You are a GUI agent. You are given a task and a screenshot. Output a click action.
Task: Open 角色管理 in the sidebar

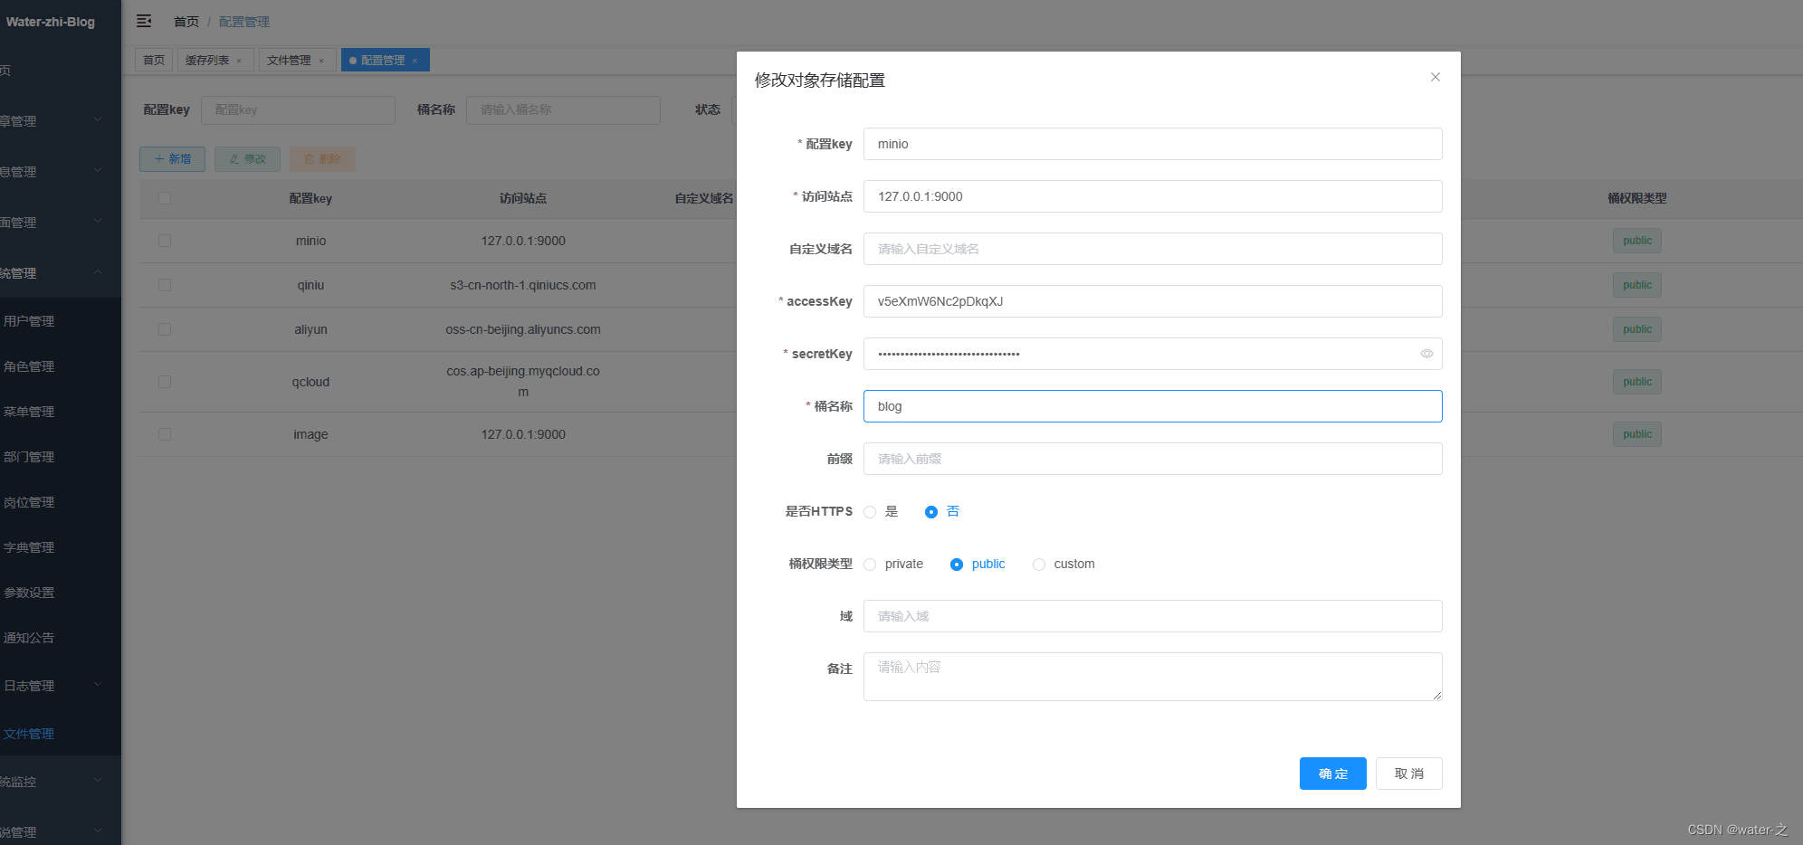[x=29, y=366]
